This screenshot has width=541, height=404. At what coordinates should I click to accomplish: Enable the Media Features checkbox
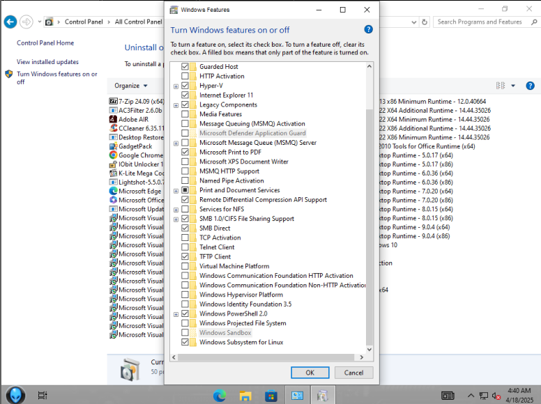(x=185, y=114)
